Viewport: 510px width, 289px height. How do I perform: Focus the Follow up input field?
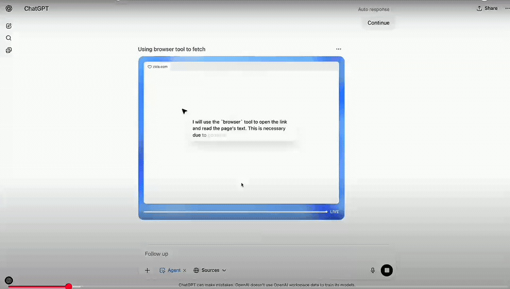click(267, 253)
